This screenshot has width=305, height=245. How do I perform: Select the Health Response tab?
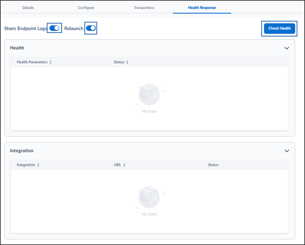tap(202, 8)
